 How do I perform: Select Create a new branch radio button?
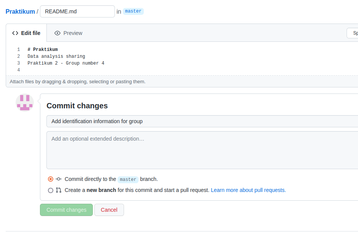(x=51, y=190)
